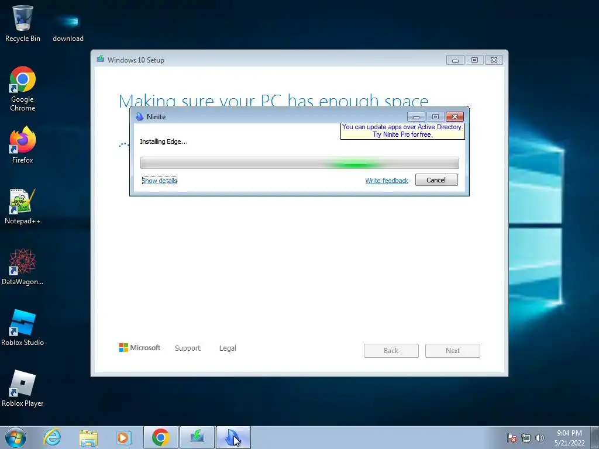The width and height of the screenshot is (599, 449).
Task: Switch to Windows 10 Setup taskbar button
Action: (197, 437)
